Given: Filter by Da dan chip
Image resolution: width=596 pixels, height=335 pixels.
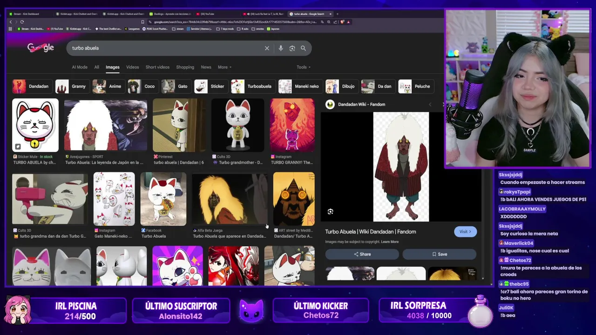Looking at the screenshot, I should click(x=378, y=86).
